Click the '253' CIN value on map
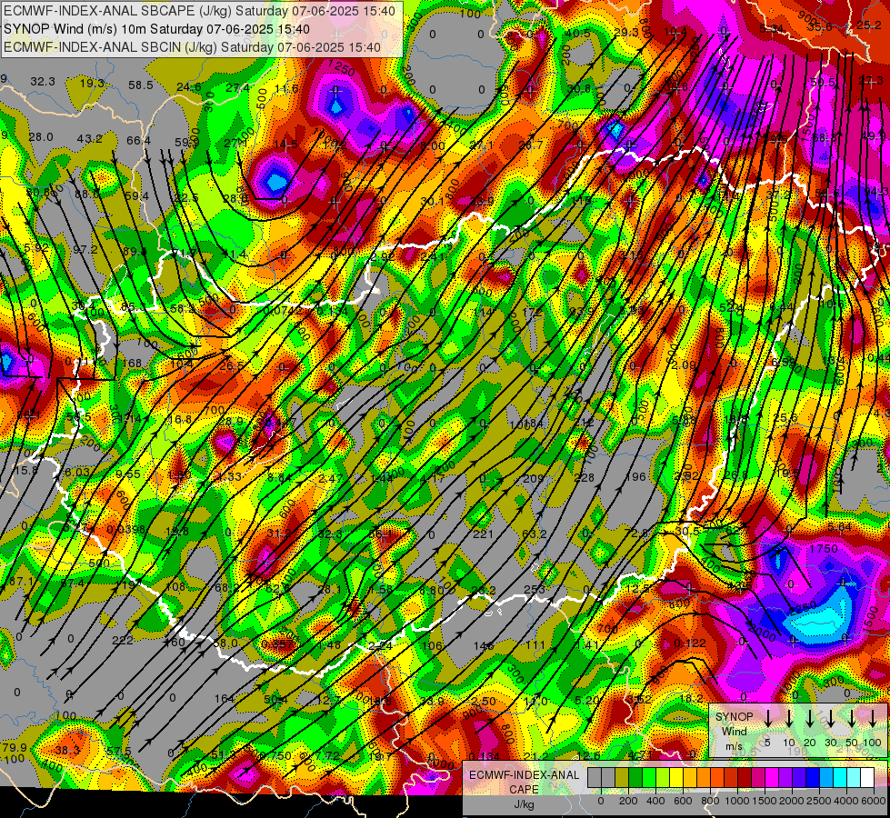Viewport: 890px width, 818px height. click(x=535, y=590)
